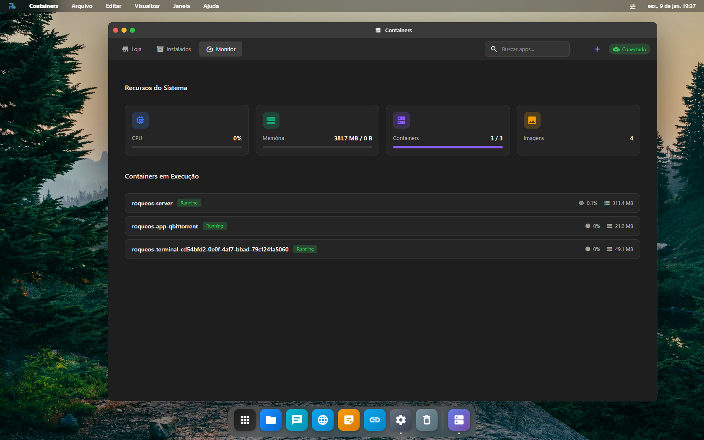Click the Containers usage progress bar
Image resolution: width=704 pixels, height=440 pixels.
tap(448, 147)
